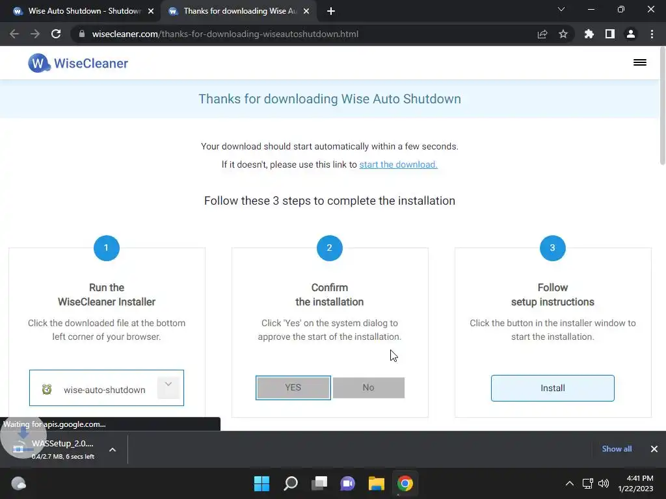
Task: Open a new browser tab
Action: click(331, 11)
